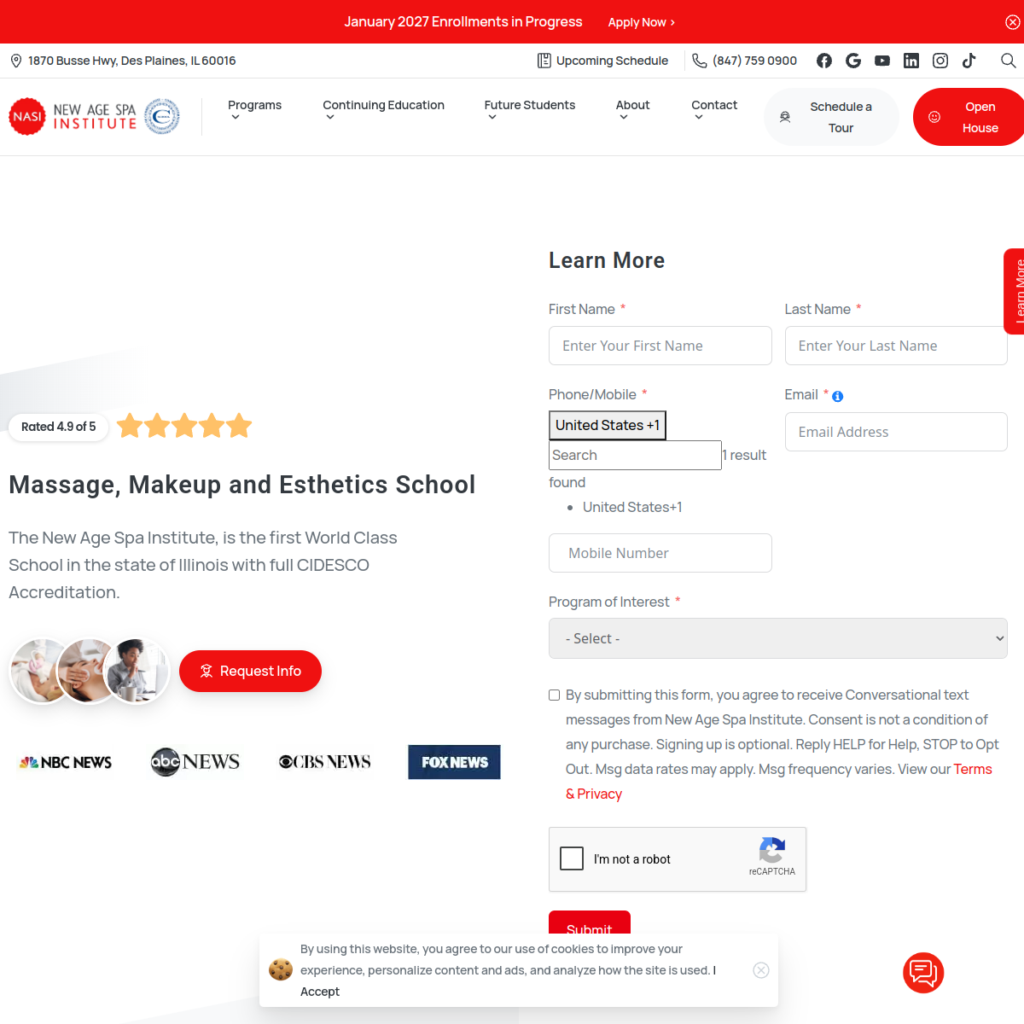Tick the I'm not a robot checkbox
The width and height of the screenshot is (1024, 1024).
pyautogui.click(x=572, y=858)
